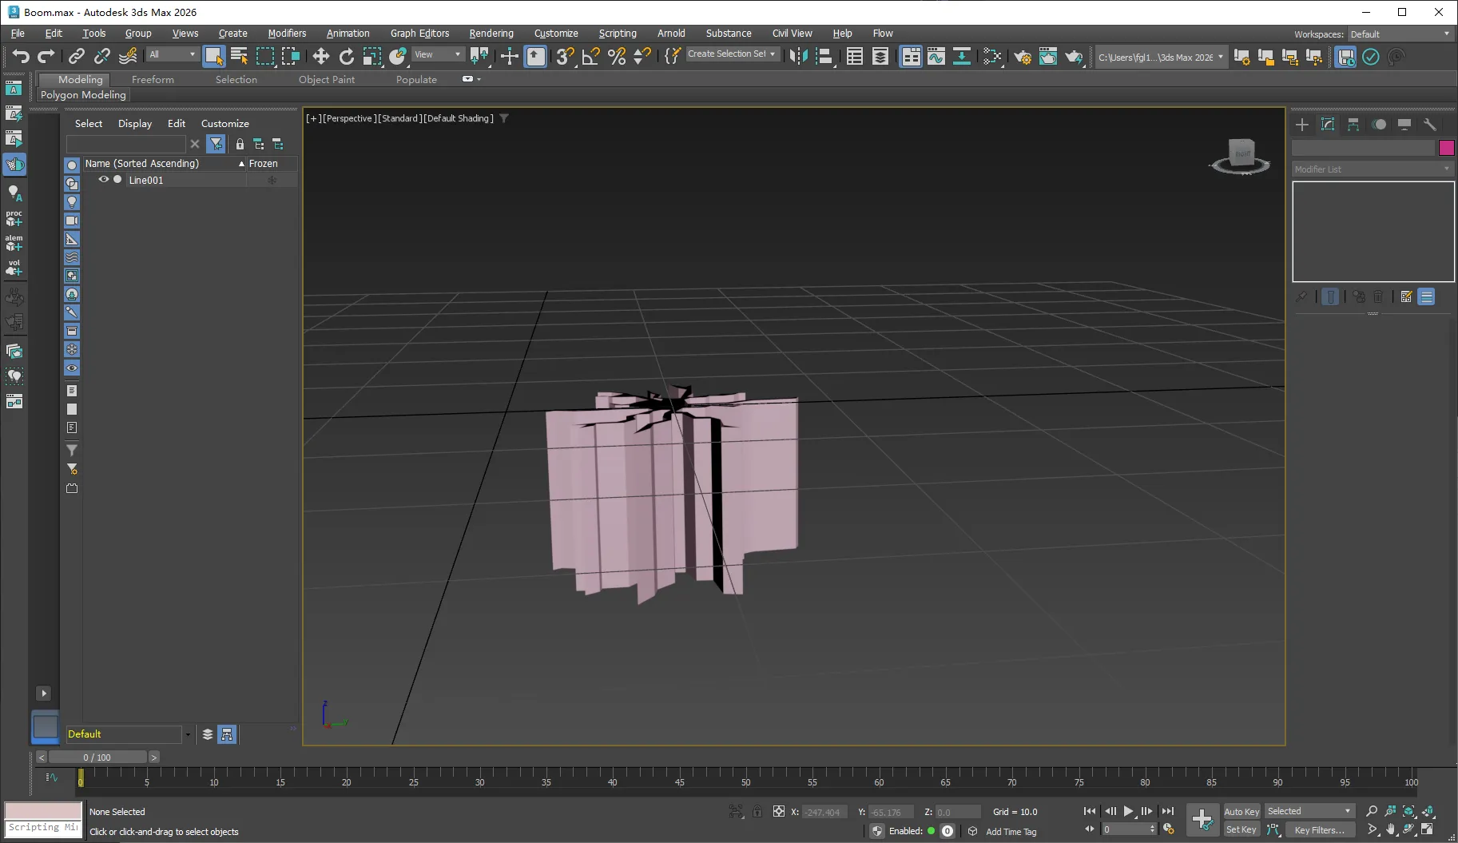Open the Utilities wrench panel
This screenshot has width=1458, height=843.
[x=1430, y=125]
